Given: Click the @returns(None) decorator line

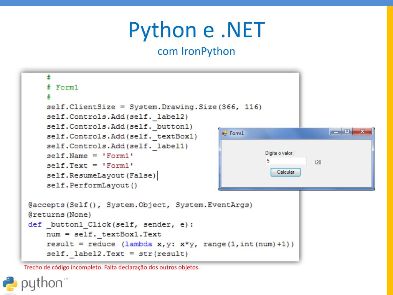Looking at the screenshot, I should pos(59,215).
